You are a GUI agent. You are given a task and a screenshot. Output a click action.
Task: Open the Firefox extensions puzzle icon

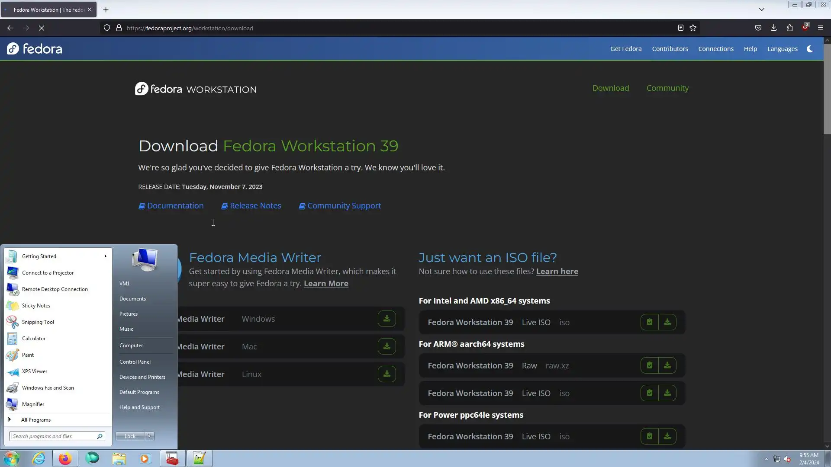click(789, 28)
